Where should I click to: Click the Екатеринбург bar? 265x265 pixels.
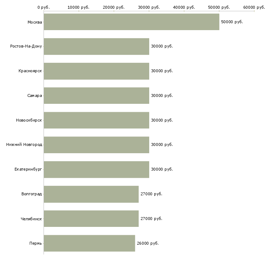[x=96, y=170]
